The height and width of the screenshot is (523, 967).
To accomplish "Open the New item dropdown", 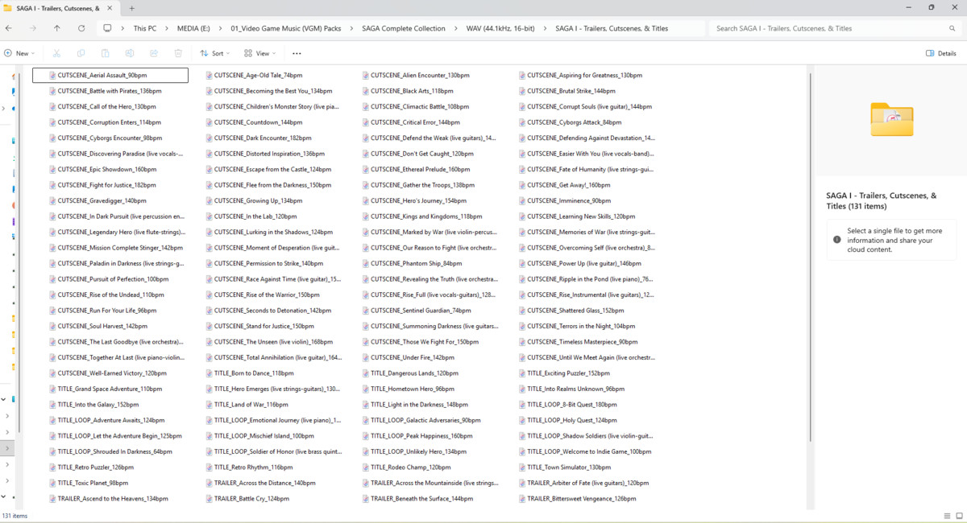I will 19,53.
